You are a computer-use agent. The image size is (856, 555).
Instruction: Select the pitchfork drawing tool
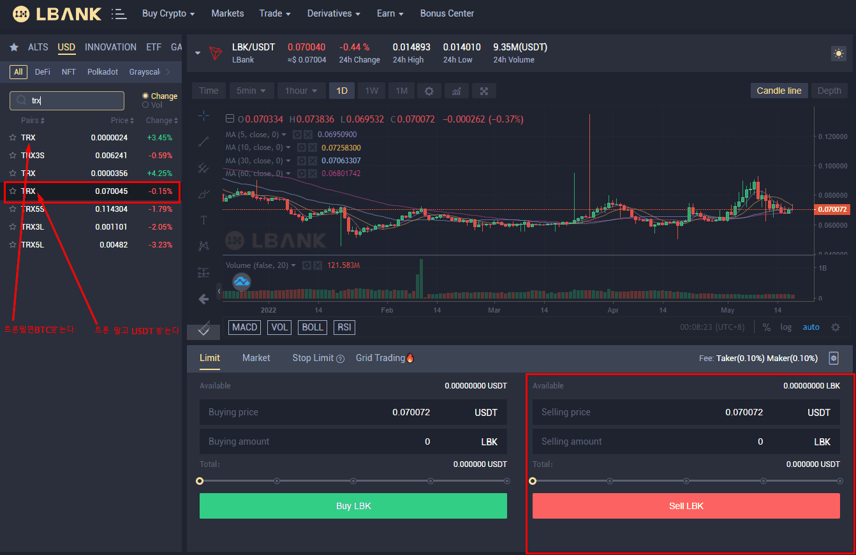point(203,168)
